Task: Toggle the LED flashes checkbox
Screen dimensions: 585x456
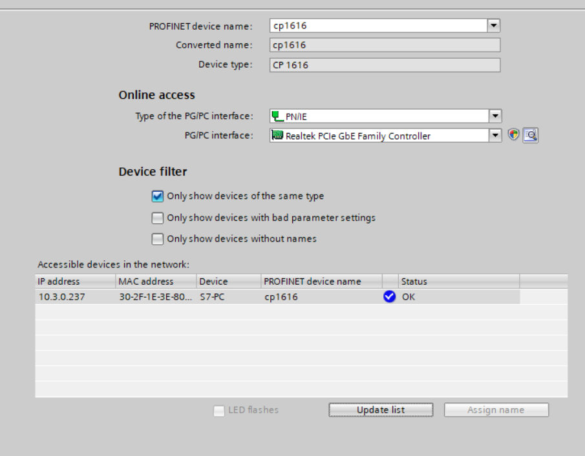Action: tap(219, 411)
